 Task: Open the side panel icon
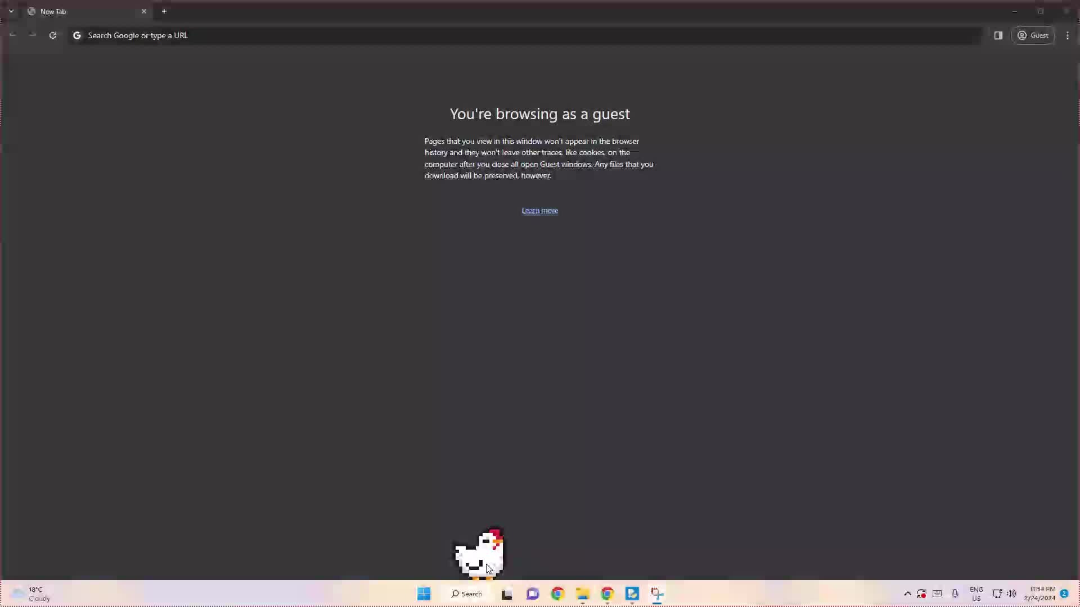pos(998,35)
